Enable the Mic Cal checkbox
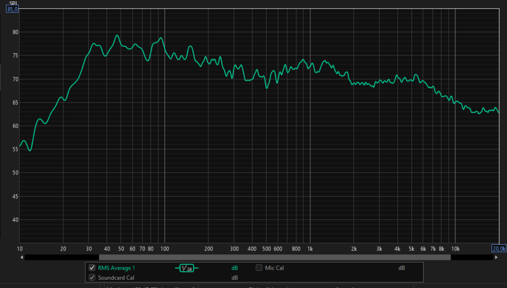 (259, 267)
